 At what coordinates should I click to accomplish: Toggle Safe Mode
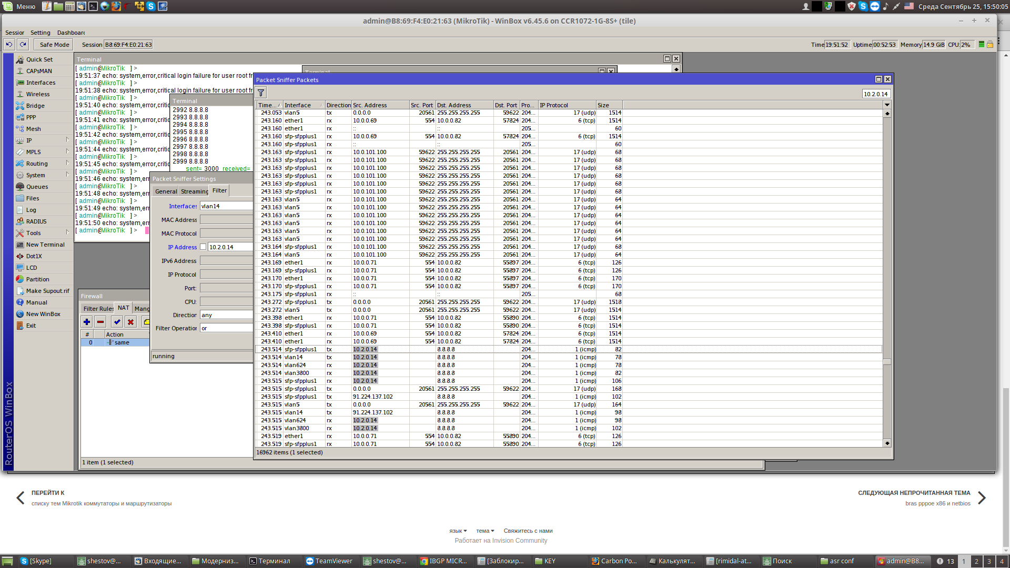pos(54,45)
